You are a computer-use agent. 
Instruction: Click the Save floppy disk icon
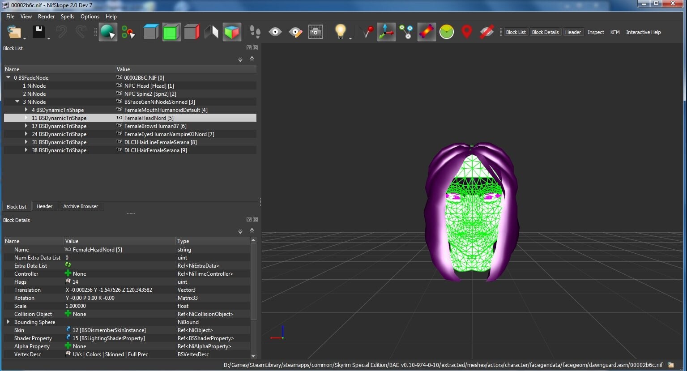coord(39,32)
